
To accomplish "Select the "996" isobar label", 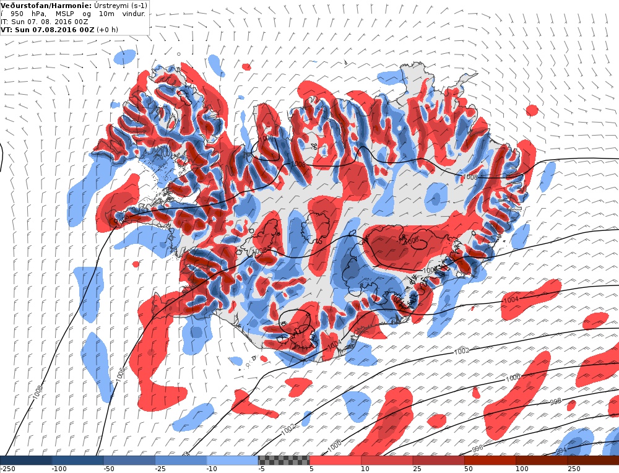I will point(477,448).
